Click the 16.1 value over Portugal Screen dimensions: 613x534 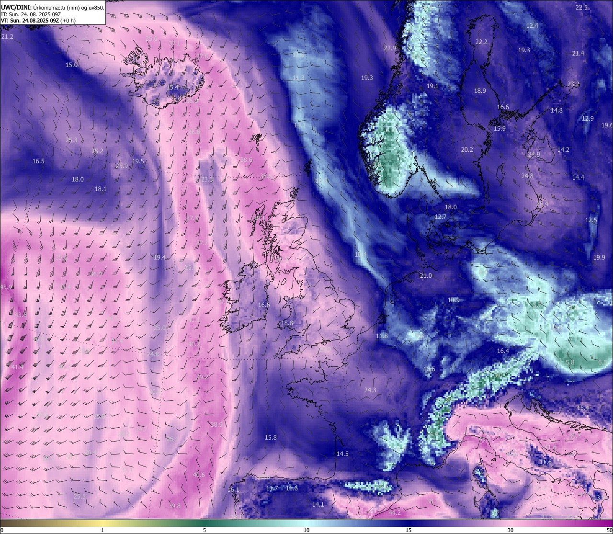coord(233,490)
